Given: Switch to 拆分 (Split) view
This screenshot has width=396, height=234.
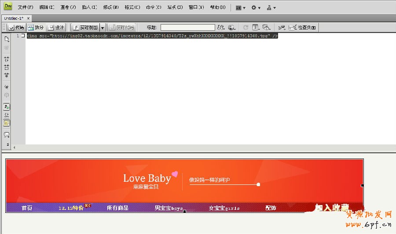Looking at the screenshot, I should pos(36,28).
